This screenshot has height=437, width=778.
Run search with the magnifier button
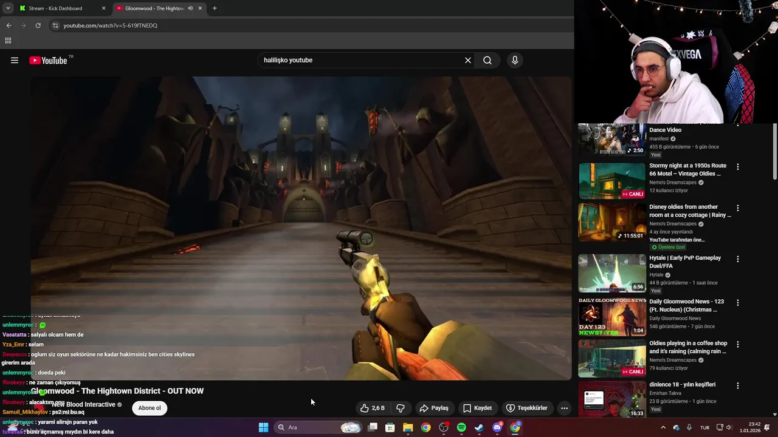pos(487,60)
